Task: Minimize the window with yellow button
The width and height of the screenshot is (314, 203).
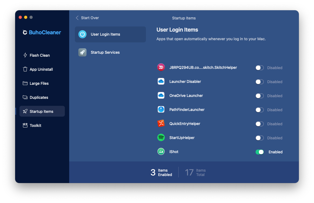Action: [26, 17]
